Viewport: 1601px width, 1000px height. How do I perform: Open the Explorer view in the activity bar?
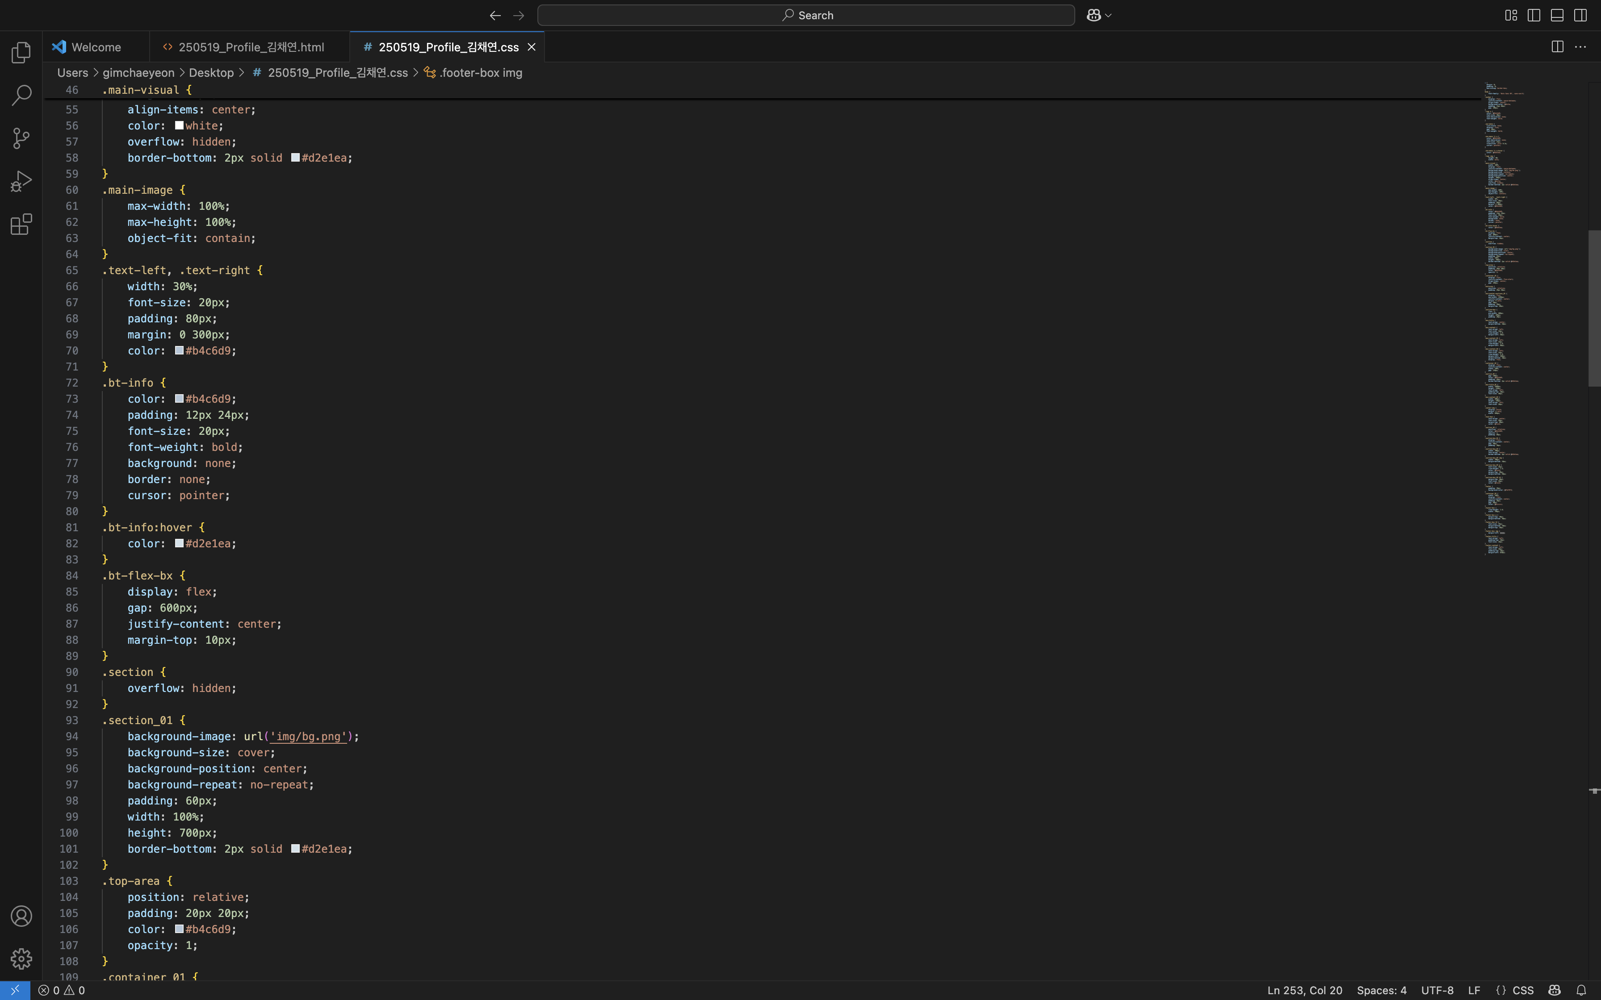21,52
